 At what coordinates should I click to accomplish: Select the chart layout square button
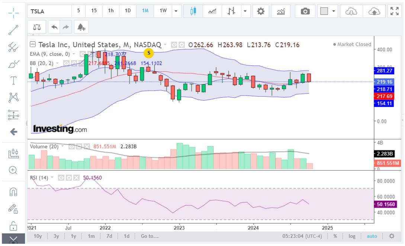tap(324, 11)
